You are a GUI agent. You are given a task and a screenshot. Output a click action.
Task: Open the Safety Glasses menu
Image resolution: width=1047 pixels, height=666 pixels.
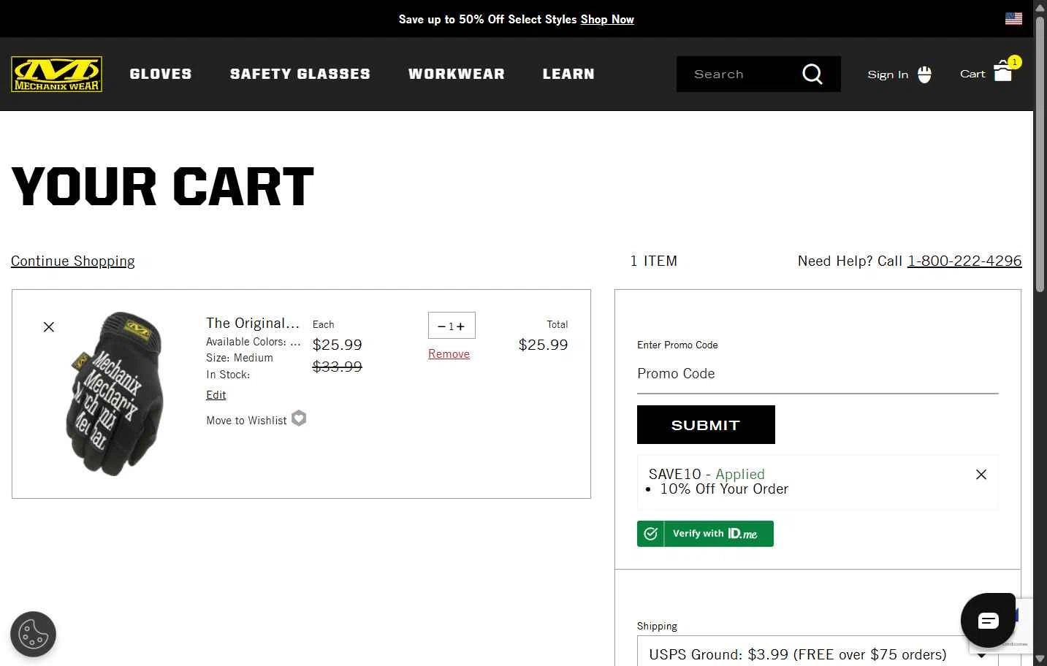tap(300, 74)
